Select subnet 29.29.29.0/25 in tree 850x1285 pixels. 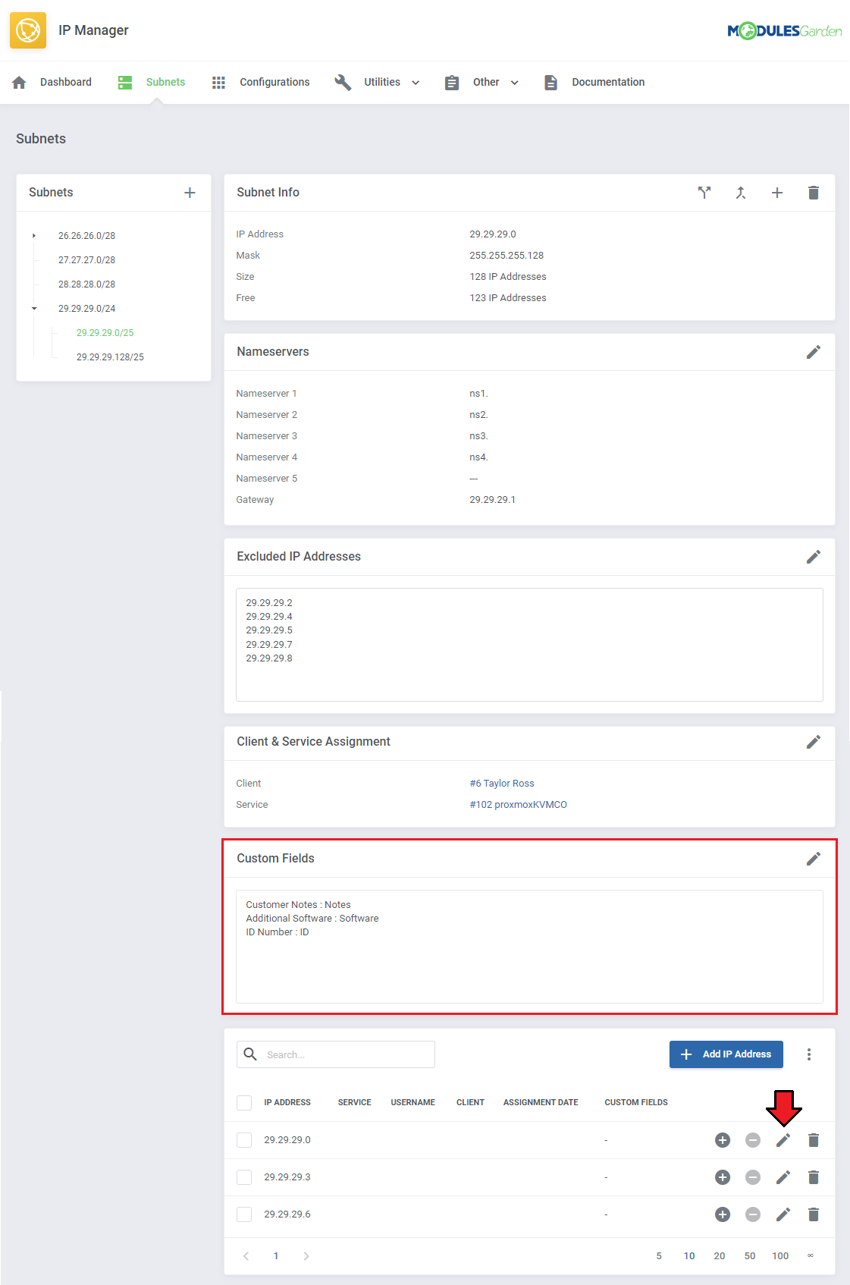105,333
